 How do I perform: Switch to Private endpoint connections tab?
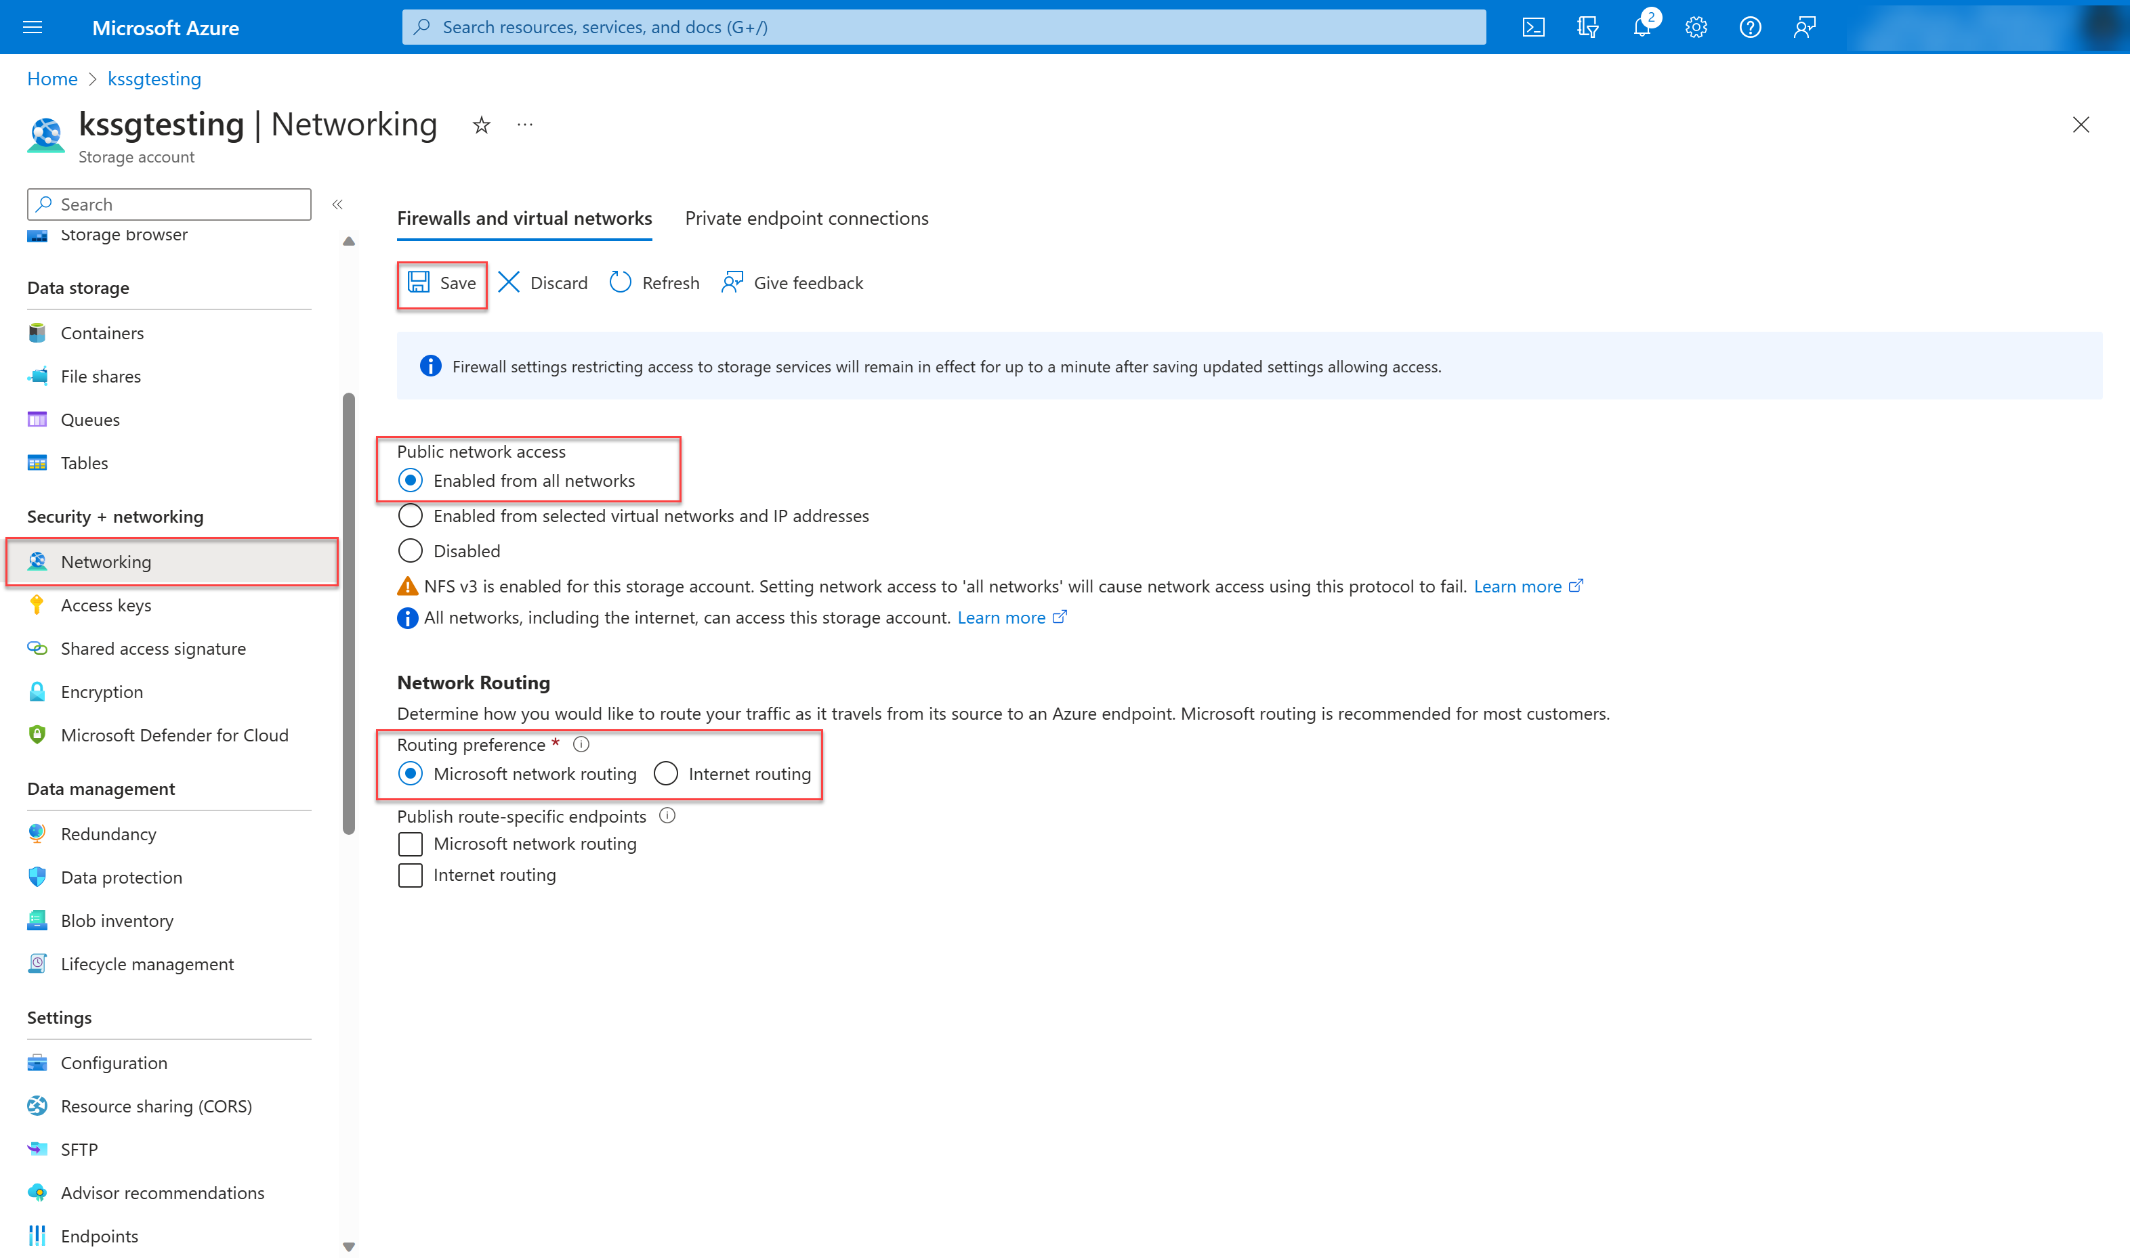coord(806,218)
